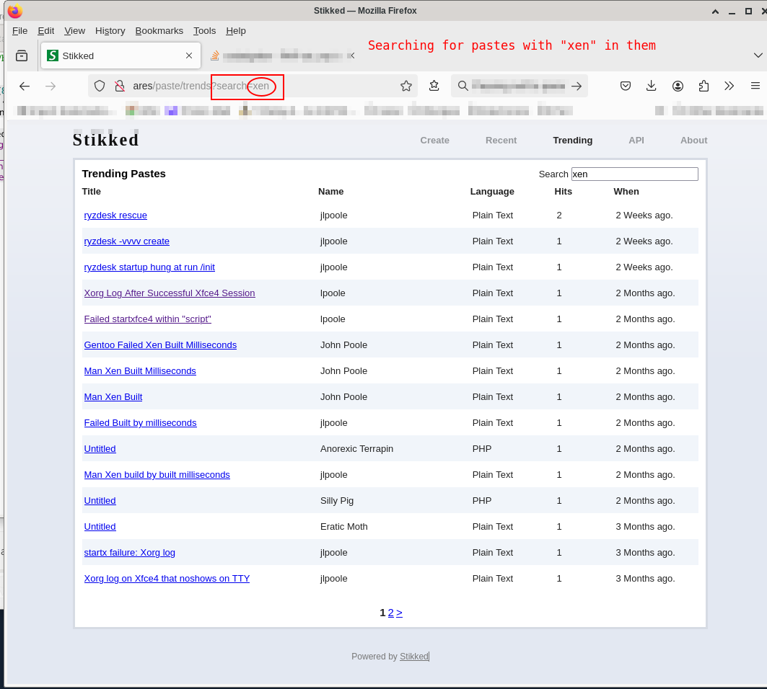This screenshot has width=767, height=689.
Task: Open the Downloads panel icon
Action: (651, 86)
